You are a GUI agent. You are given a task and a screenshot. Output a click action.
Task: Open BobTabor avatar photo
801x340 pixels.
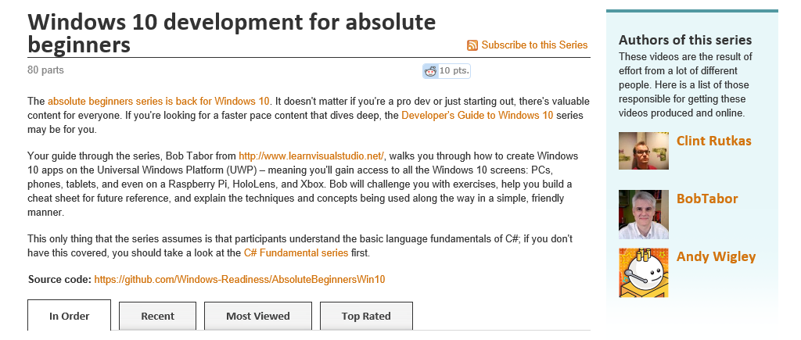tap(643, 214)
